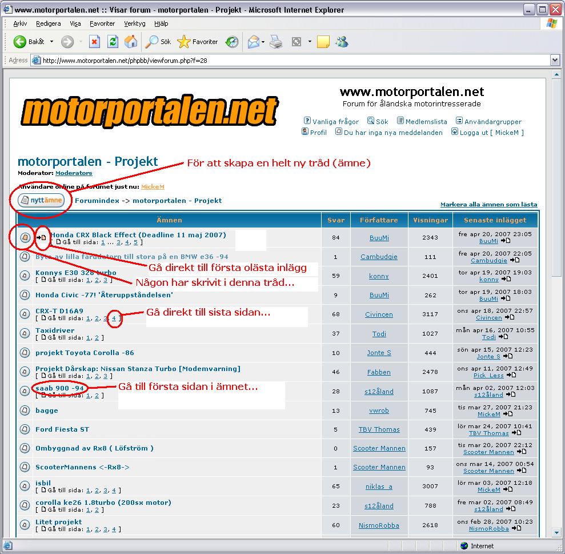565x554 pixels.
Task: Expand the address bar dropdown arrow
Action: (x=555, y=60)
